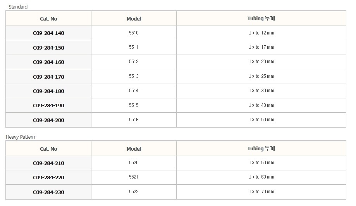Select catalog number C09-284-220
This screenshot has width=356, height=206.
[48, 178]
